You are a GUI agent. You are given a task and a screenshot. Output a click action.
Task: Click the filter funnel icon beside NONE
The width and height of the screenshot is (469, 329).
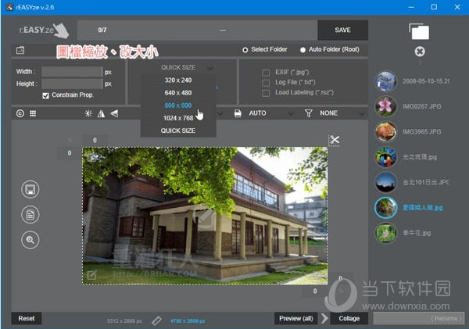tap(309, 113)
